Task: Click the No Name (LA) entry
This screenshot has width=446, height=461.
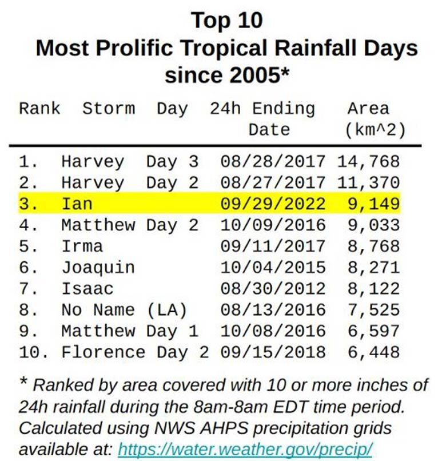Action: click(124, 309)
